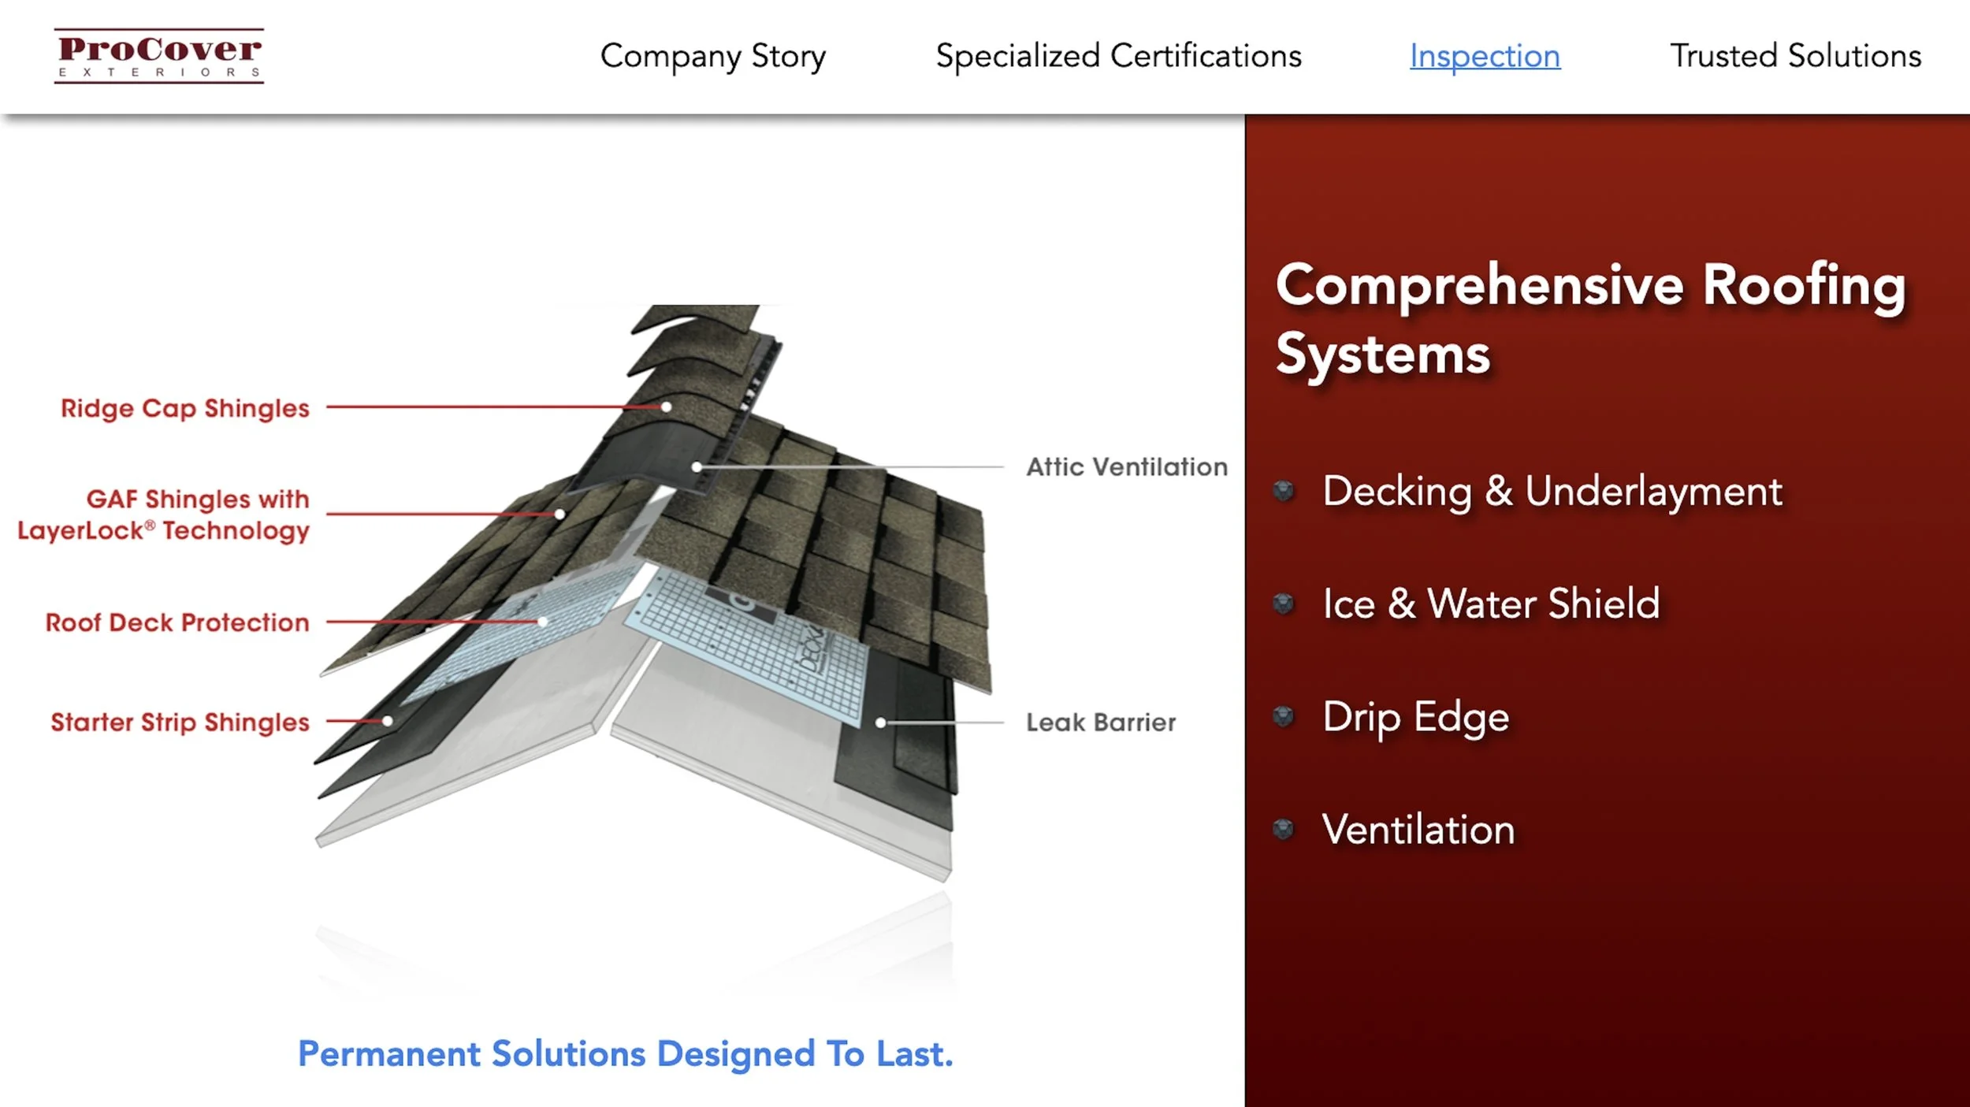The width and height of the screenshot is (1970, 1107).
Task: Click the Roof Deck Protection label
Action: click(177, 622)
